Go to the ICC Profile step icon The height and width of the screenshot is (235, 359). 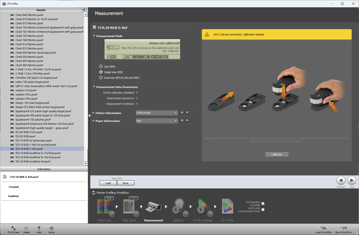click(x=227, y=207)
